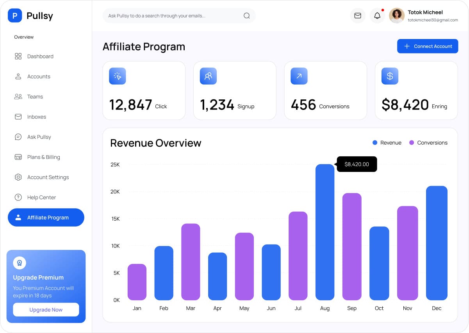Click the Sep bar in chart
This screenshot has height=333, width=469.
coord(352,246)
